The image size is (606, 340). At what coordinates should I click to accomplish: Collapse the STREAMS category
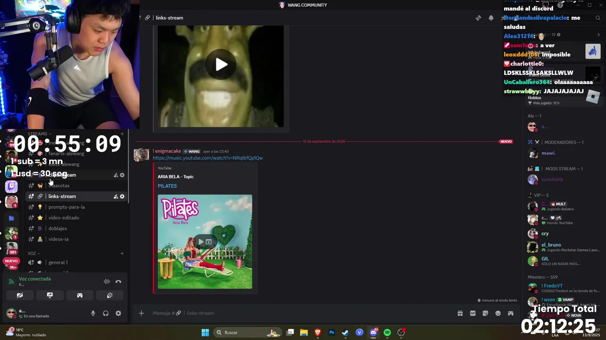[x=39, y=134]
